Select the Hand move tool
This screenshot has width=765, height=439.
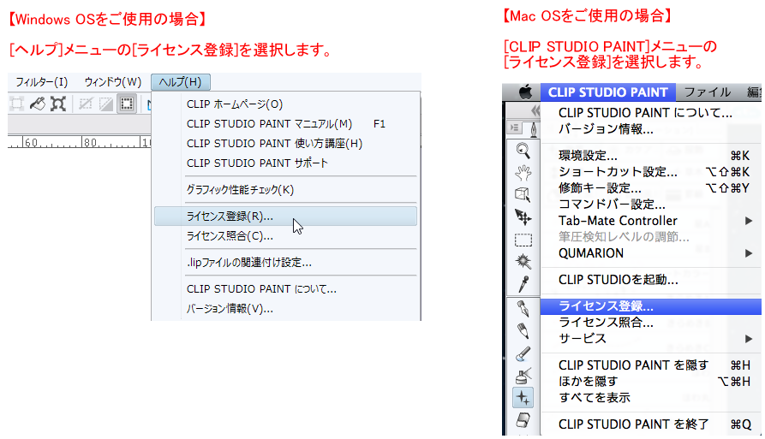(x=523, y=173)
